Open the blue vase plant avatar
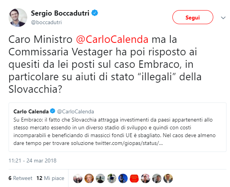The height and width of the screenshot is (187, 230). (x=112, y=178)
